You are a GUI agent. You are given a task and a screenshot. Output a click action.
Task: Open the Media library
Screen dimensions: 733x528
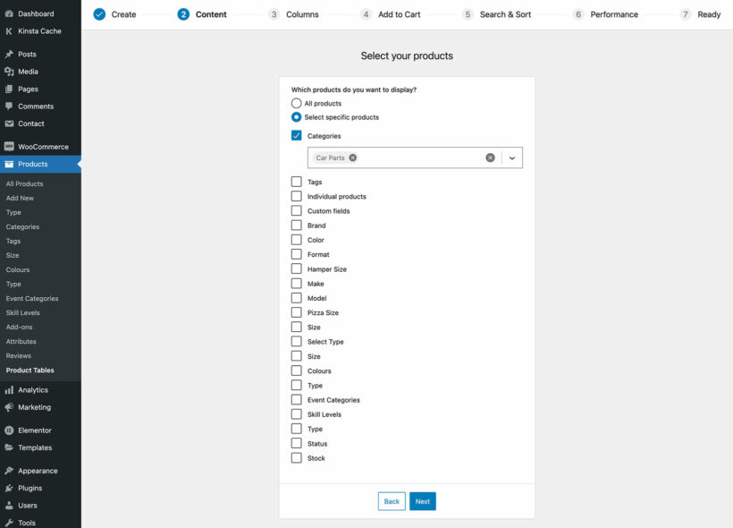pos(29,72)
